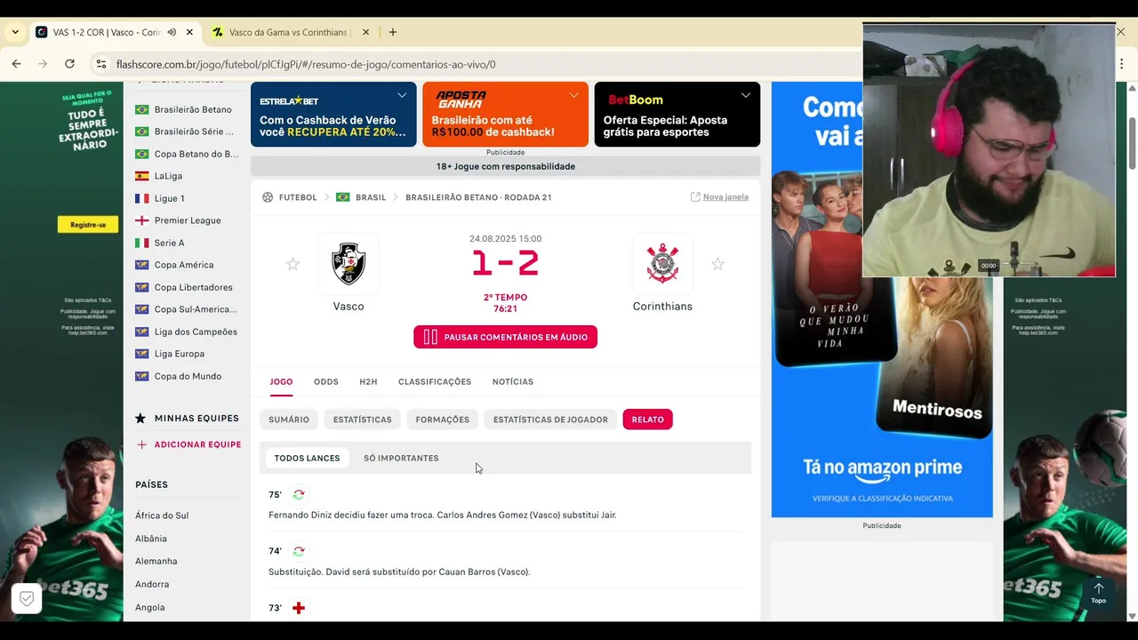Open Copa do Mundo in sidebar
Screen dimensions: 1138x640
pyautogui.click(x=179, y=376)
